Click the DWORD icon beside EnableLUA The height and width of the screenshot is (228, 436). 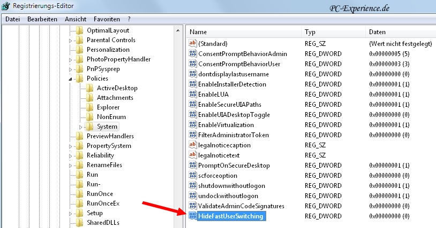pyautogui.click(x=193, y=95)
